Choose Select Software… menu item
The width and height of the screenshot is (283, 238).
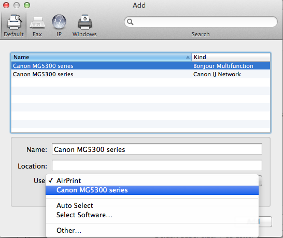click(152, 215)
